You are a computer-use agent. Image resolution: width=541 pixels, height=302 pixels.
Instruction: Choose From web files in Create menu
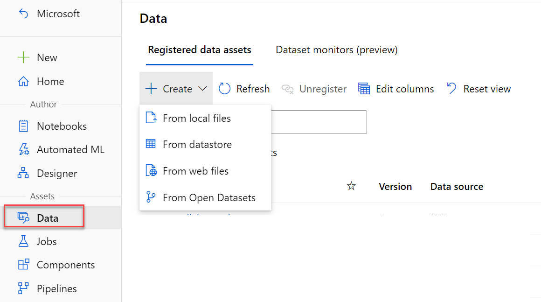(x=205, y=171)
